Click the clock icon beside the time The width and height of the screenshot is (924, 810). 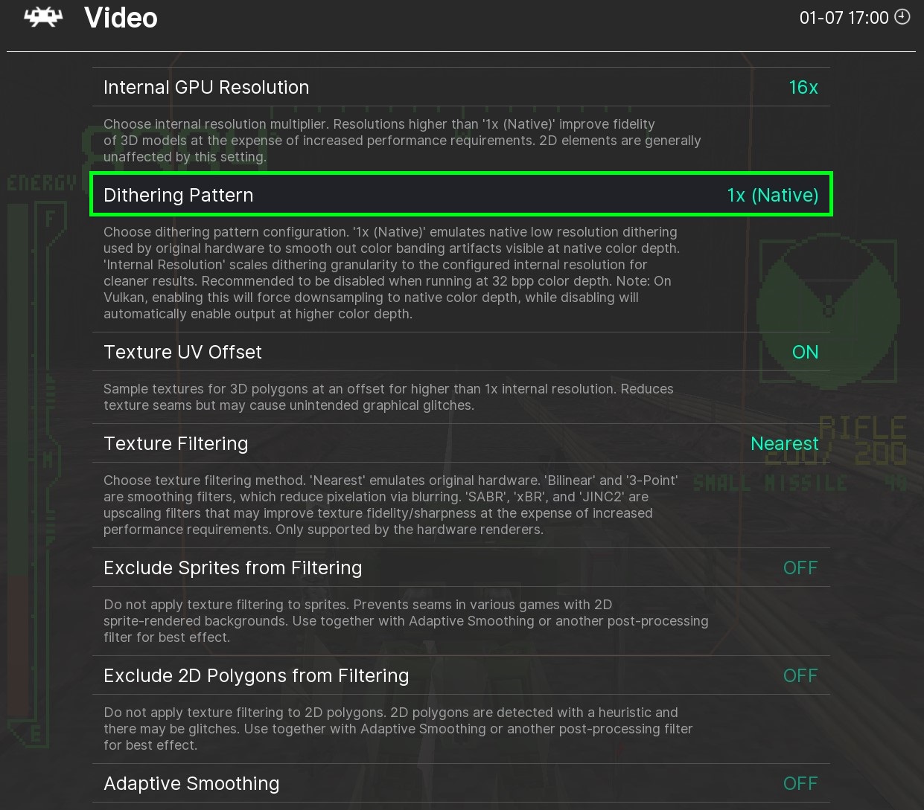(902, 17)
